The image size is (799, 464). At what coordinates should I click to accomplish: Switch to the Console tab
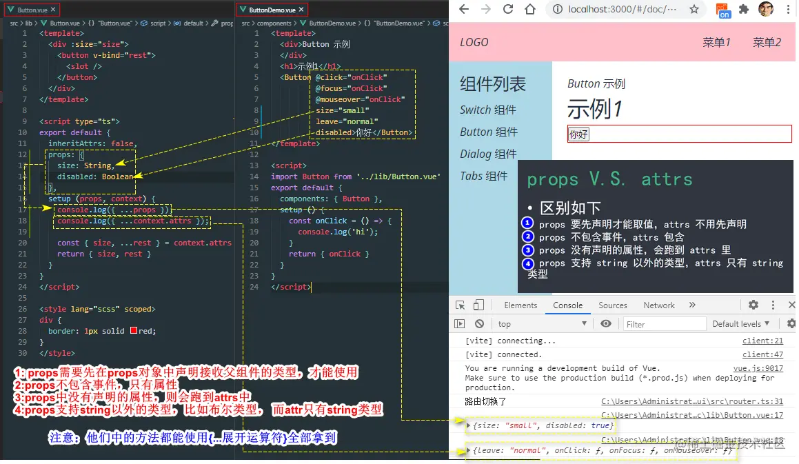click(567, 305)
